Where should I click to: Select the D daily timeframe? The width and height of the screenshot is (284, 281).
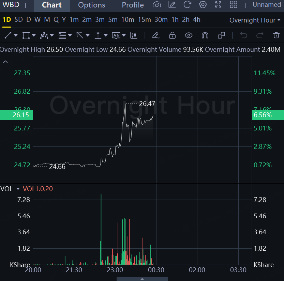pos(29,19)
